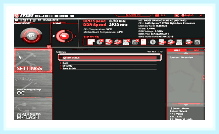The width and height of the screenshot is (219, 134).
Task: Click the clock icon beside 19:13
Action: [x=16, y=20]
